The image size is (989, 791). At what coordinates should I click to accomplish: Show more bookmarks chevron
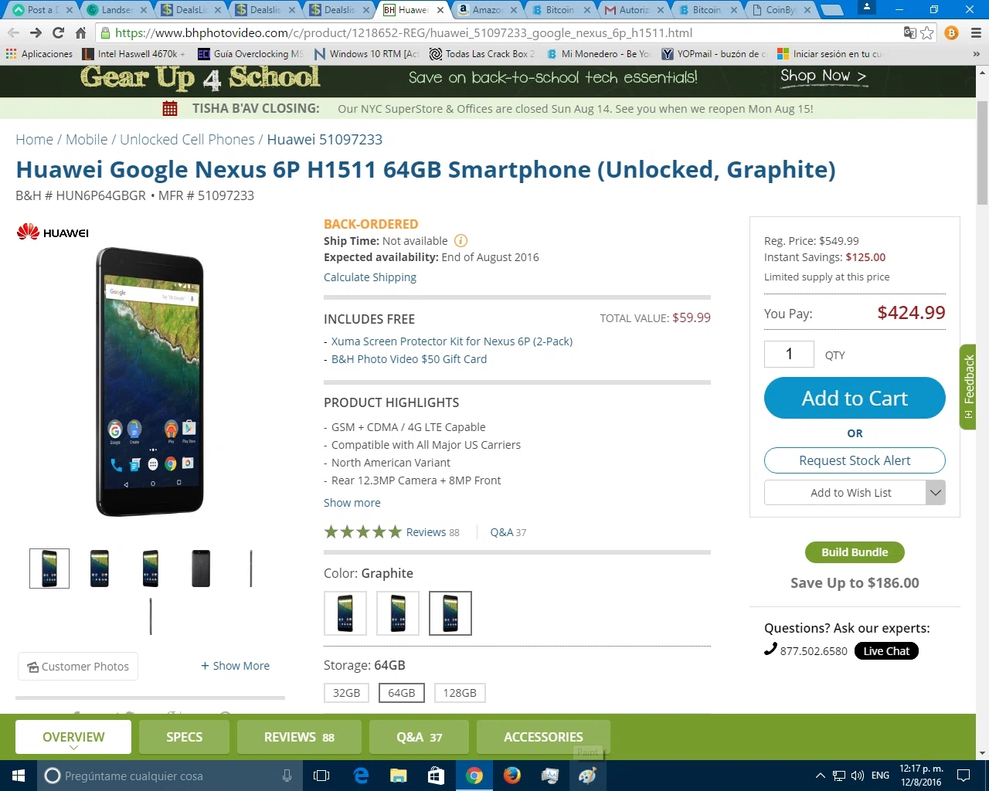[976, 54]
